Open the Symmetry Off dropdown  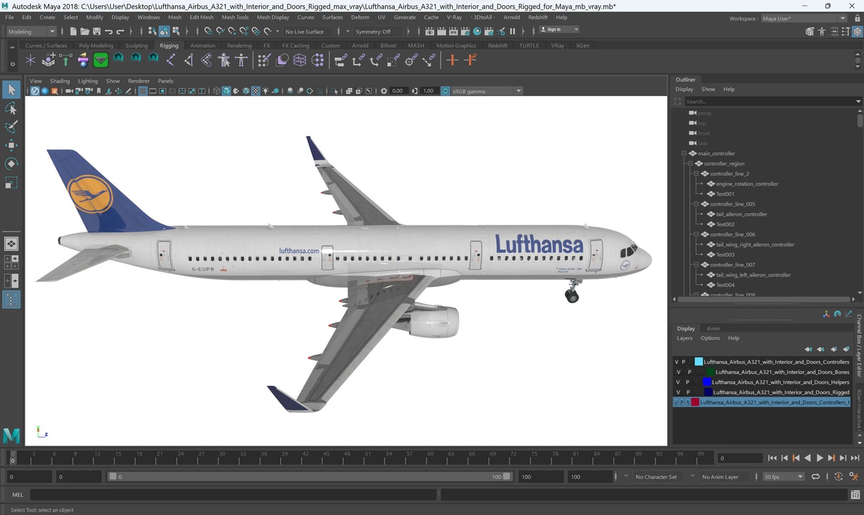378,31
